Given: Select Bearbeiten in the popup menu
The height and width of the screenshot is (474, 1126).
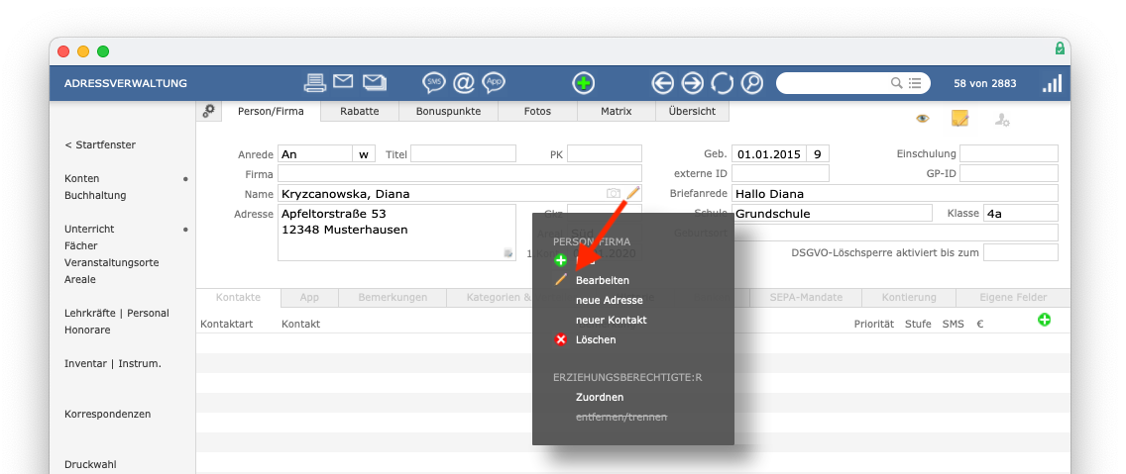Looking at the screenshot, I should coord(603,280).
